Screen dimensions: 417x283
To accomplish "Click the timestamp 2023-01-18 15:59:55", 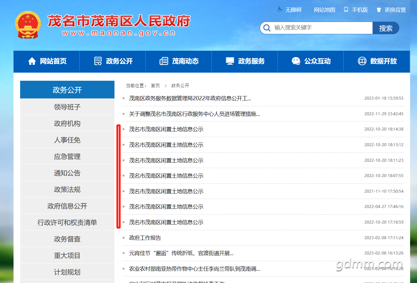I will (x=384, y=98).
